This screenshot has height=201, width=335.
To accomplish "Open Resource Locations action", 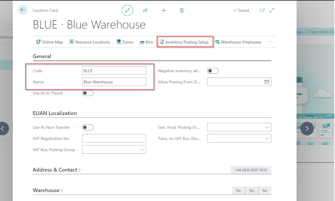I will tap(90, 42).
